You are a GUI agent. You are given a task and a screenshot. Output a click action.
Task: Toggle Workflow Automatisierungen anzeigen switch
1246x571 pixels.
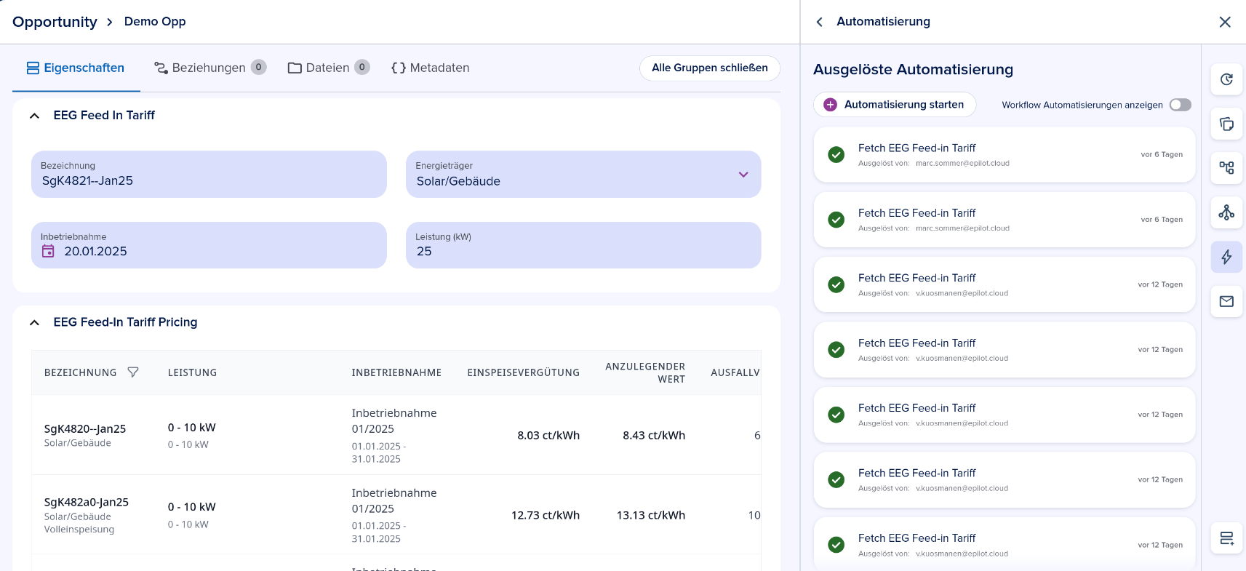pyautogui.click(x=1180, y=105)
